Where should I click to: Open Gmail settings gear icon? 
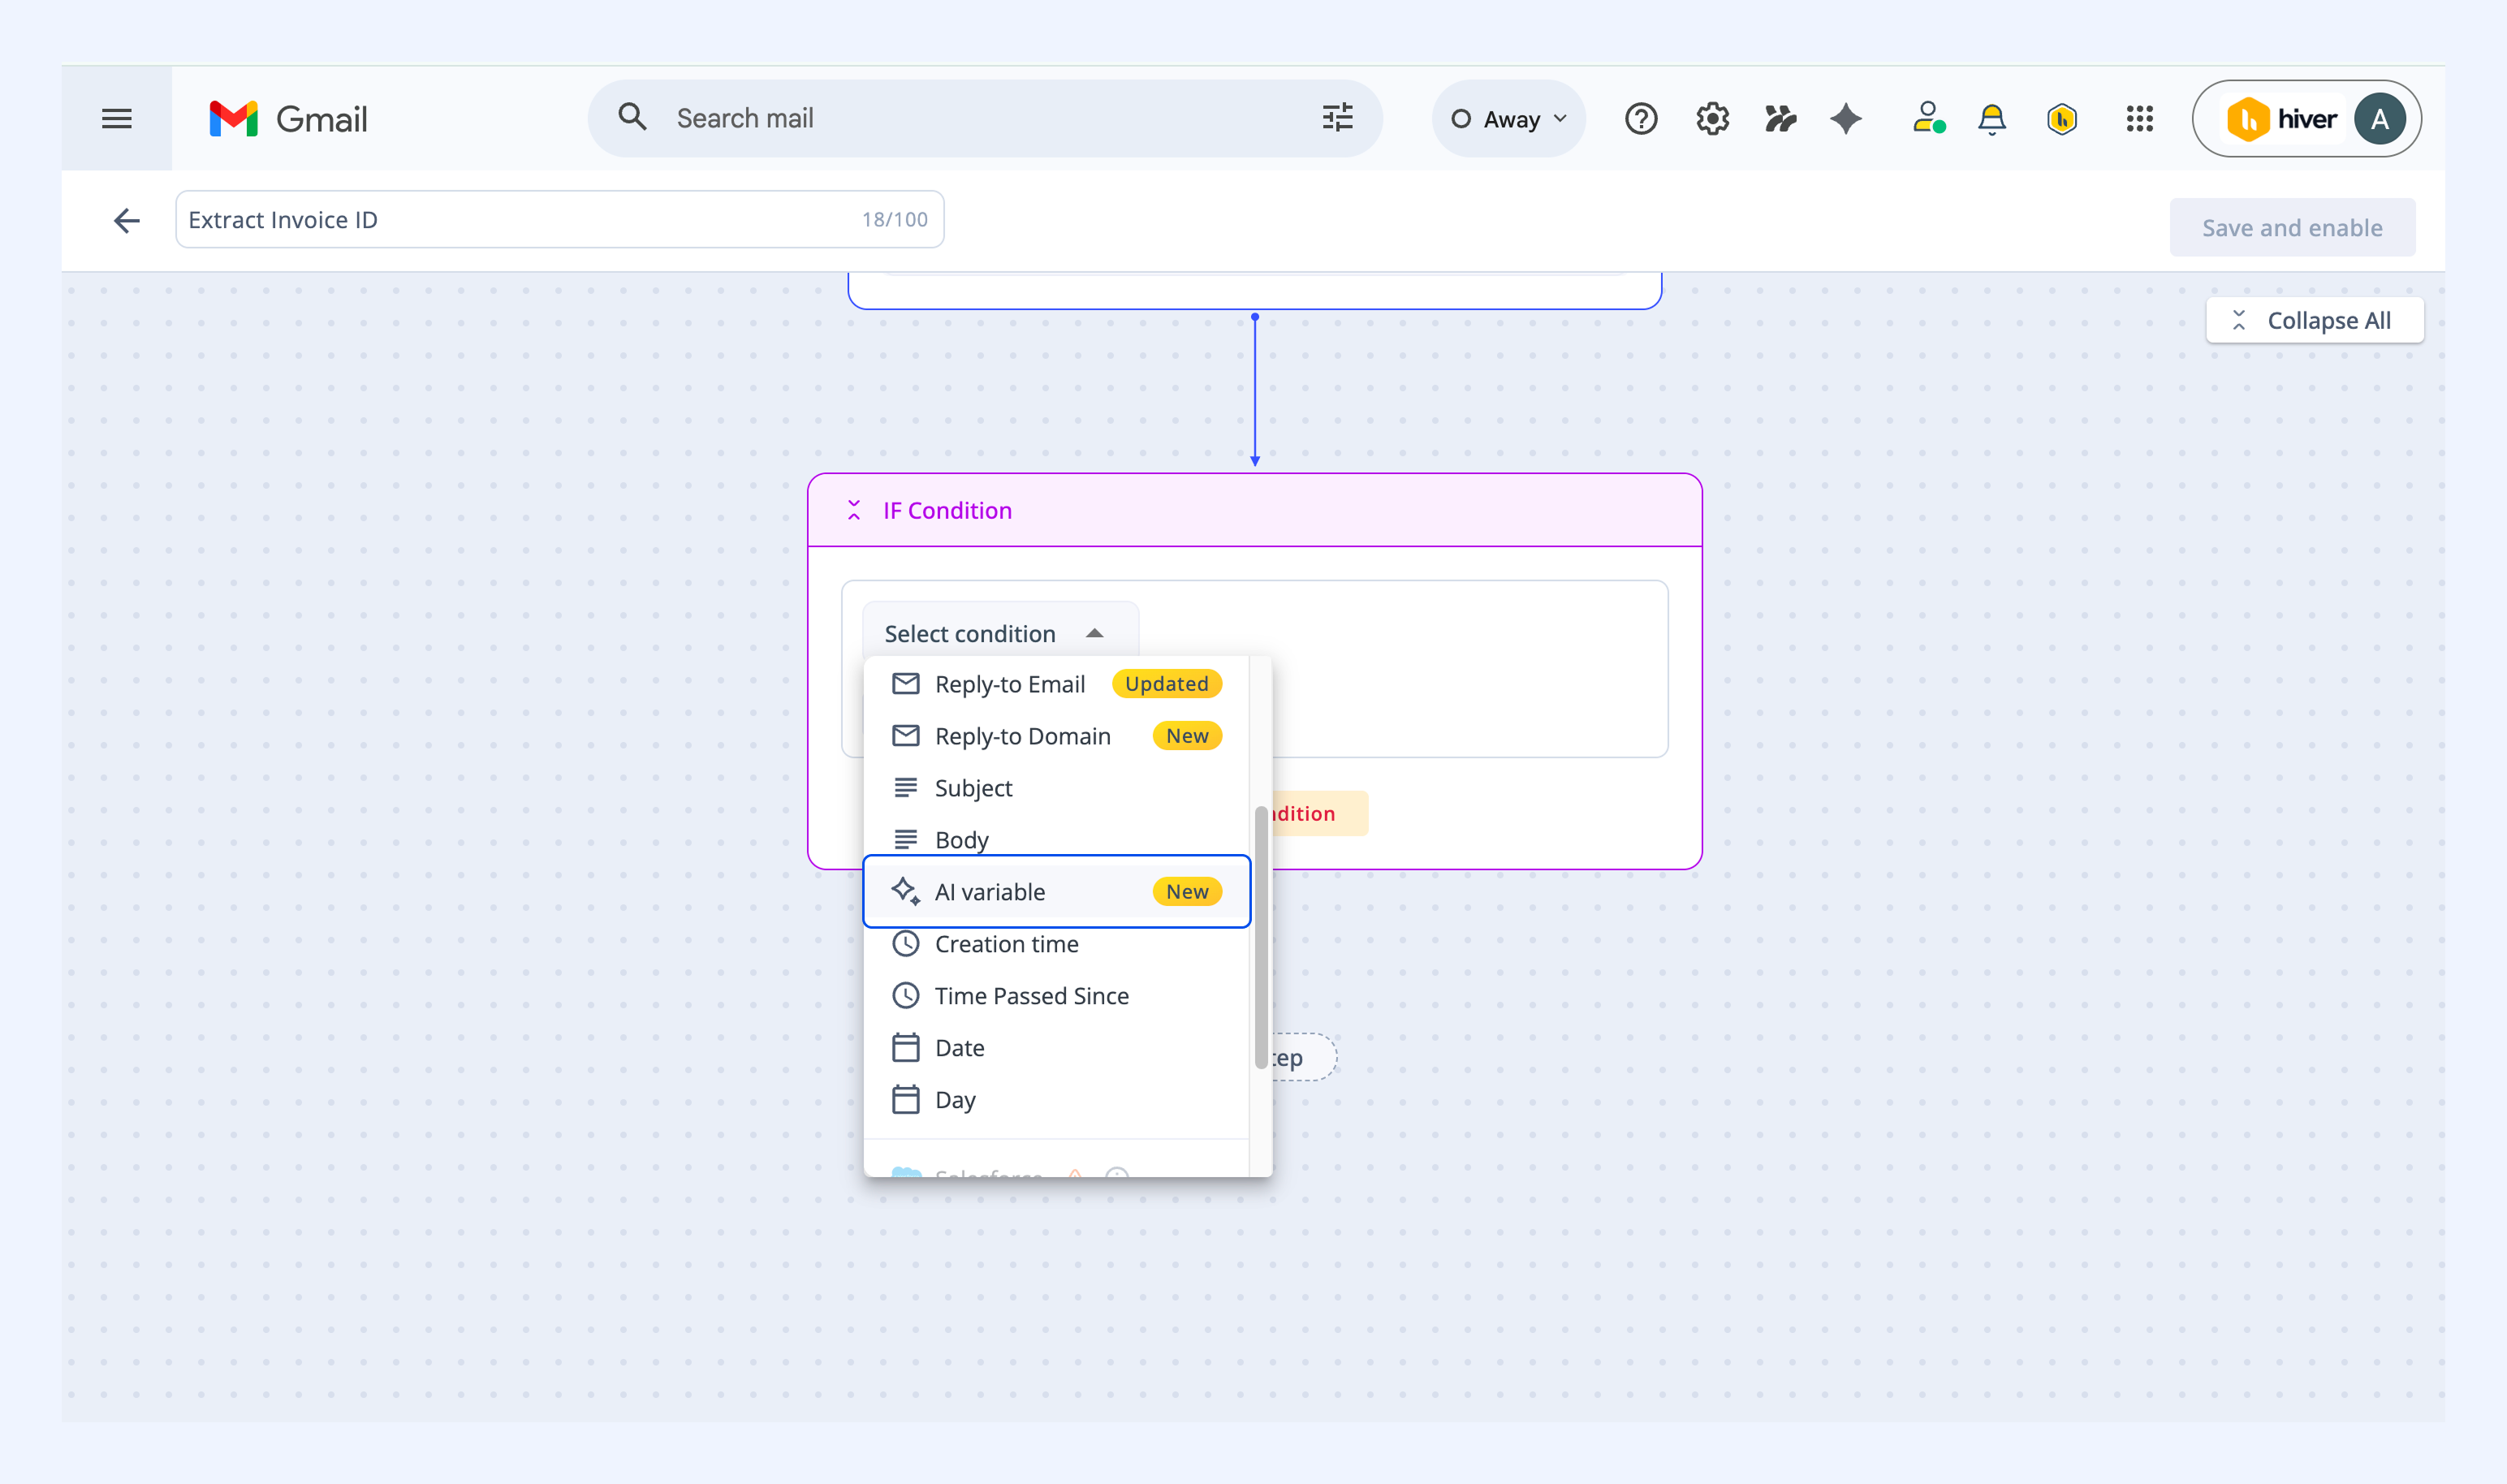point(1712,119)
